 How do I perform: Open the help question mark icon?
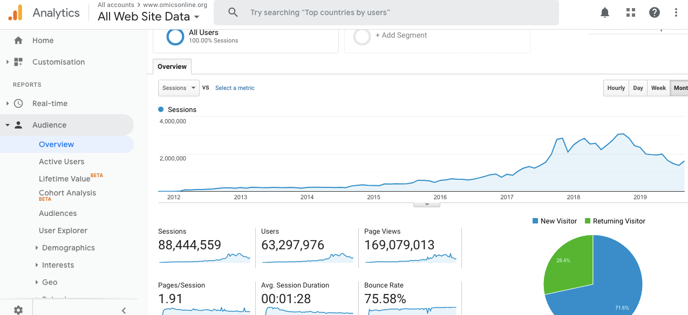click(x=654, y=12)
